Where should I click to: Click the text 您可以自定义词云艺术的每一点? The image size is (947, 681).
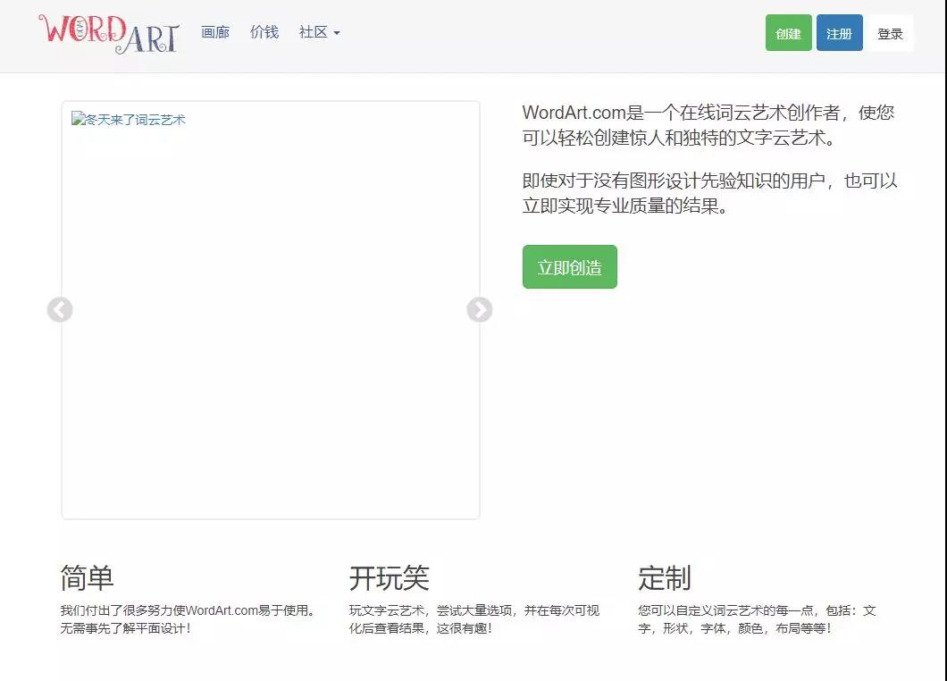[757, 619]
